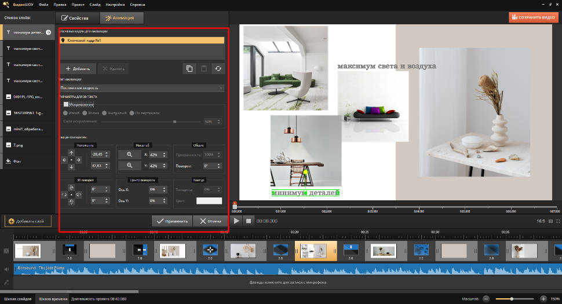Click the copy keyframe icon
562x304 pixels.
(189, 68)
